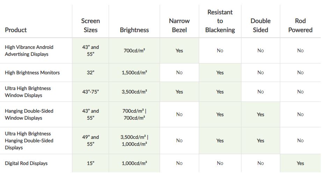This screenshot has height=181, width=326.
Task: Click the Brightness column header
Action: click(x=134, y=30)
